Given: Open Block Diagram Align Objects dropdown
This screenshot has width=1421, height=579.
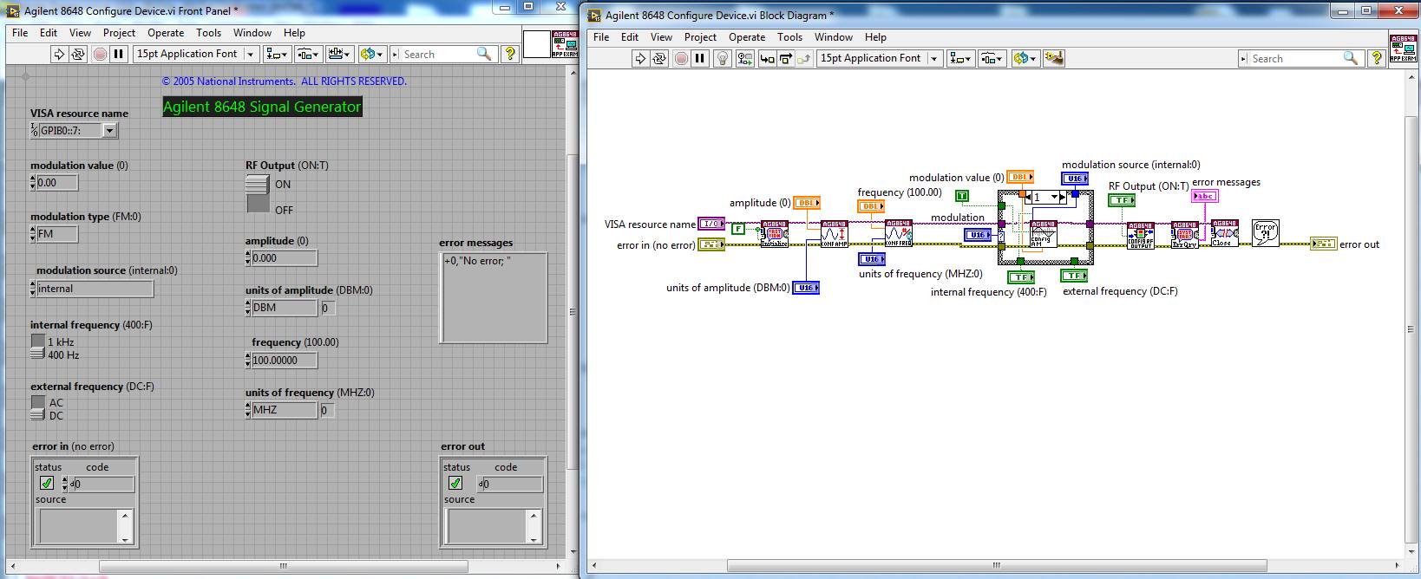Looking at the screenshot, I should (960, 58).
